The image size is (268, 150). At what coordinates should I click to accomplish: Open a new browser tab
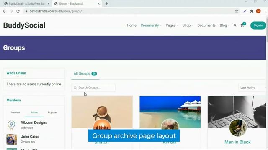click(x=106, y=4)
